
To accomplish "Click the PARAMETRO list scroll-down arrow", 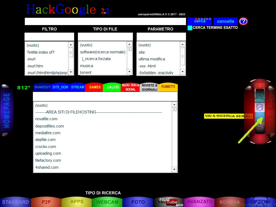I will [x=182, y=72].
